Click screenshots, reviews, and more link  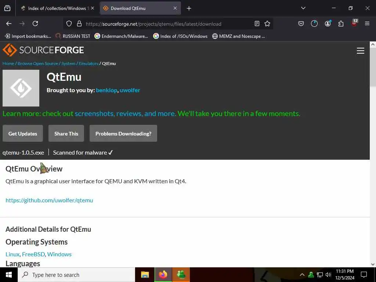click(x=125, y=113)
